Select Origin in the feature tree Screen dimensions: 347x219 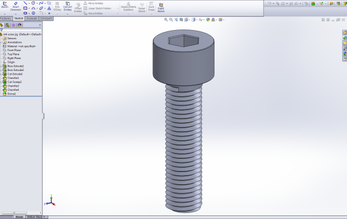pos(11,63)
